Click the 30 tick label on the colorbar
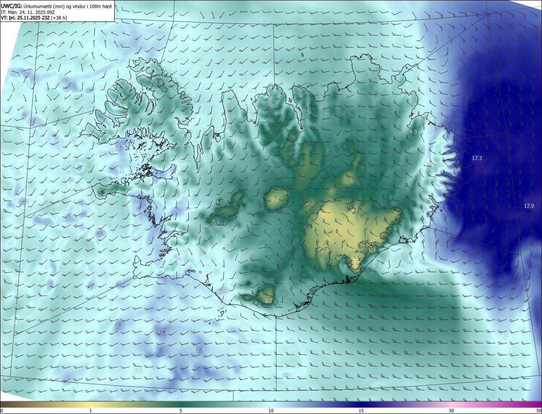This screenshot has width=542, height=414. click(451, 411)
